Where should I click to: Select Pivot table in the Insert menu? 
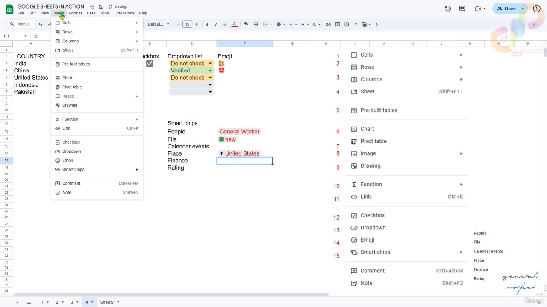(97, 87)
